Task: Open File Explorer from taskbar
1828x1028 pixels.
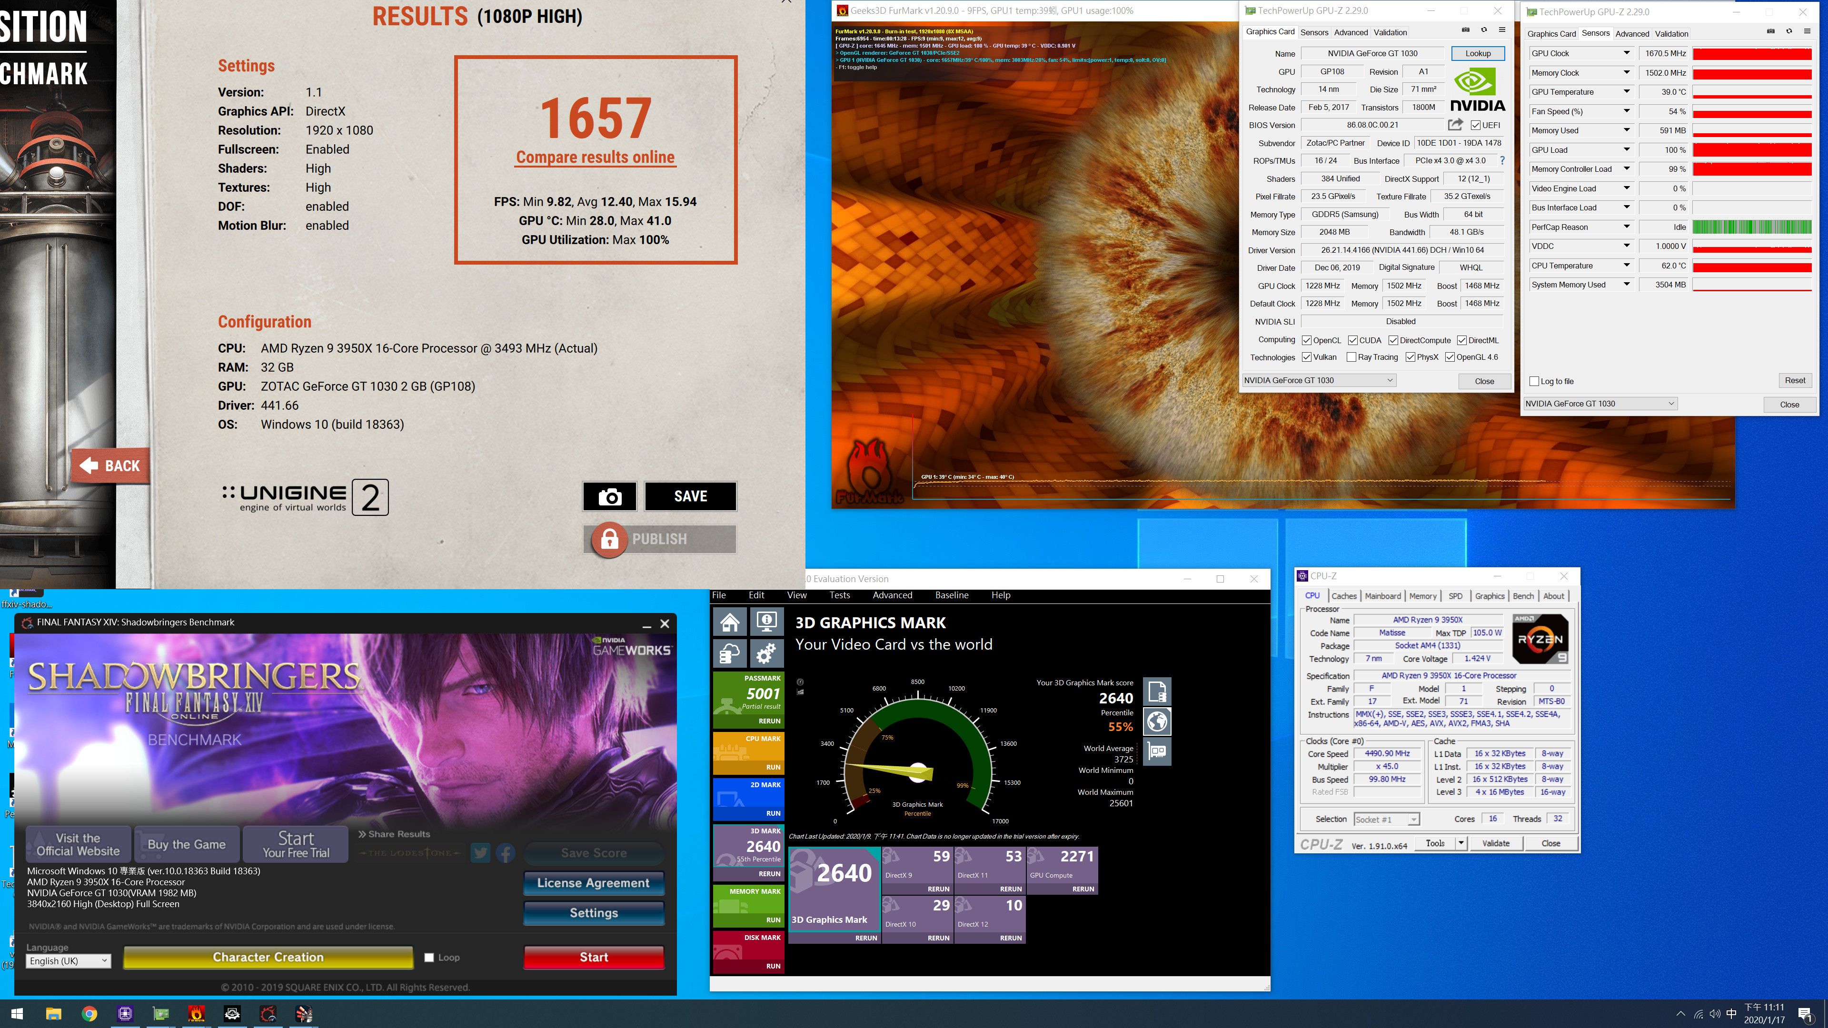Action: [x=54, y=1014]
